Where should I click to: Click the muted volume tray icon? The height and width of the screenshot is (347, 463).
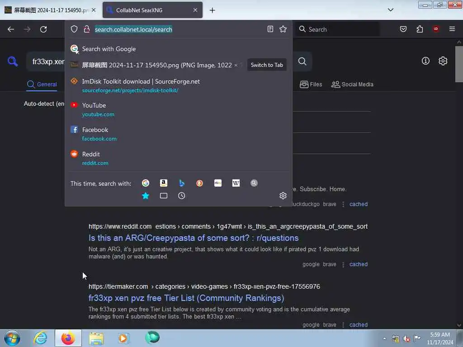pyautogui.click(x=406, y=338)
